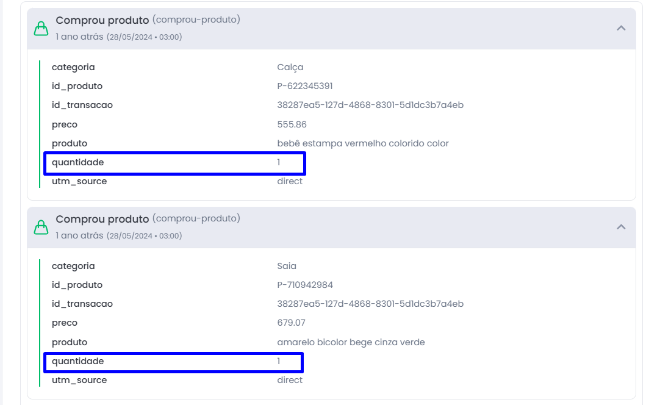The height and width of the screenshot is (405, 660).
Task: Click product name amarelo bicolor bege cinza verde
Action: coord(351,342)
